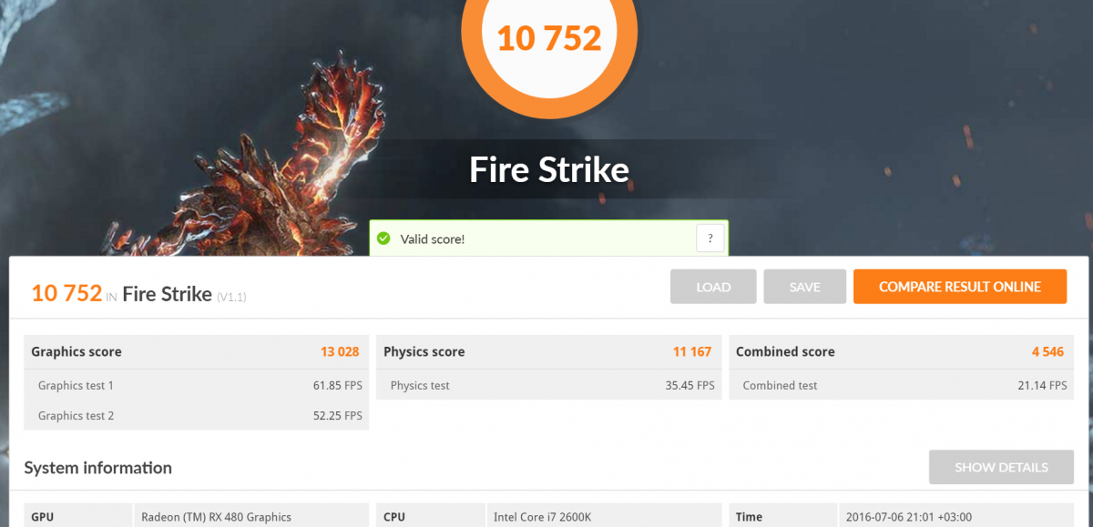This screenshot has height=527, width=1093.
Task: Click the Valid score! notification bar
Action: pyautogui.click(x=548, y=238)
